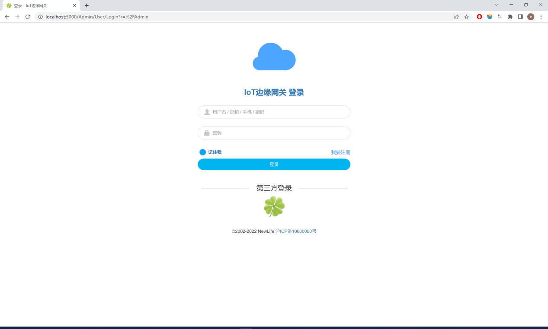Open the Chrome three-dot menu

point(541,17)
